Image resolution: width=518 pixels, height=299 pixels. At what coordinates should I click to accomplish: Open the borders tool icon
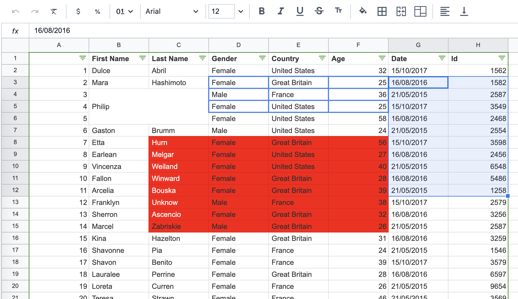[382, 11]
